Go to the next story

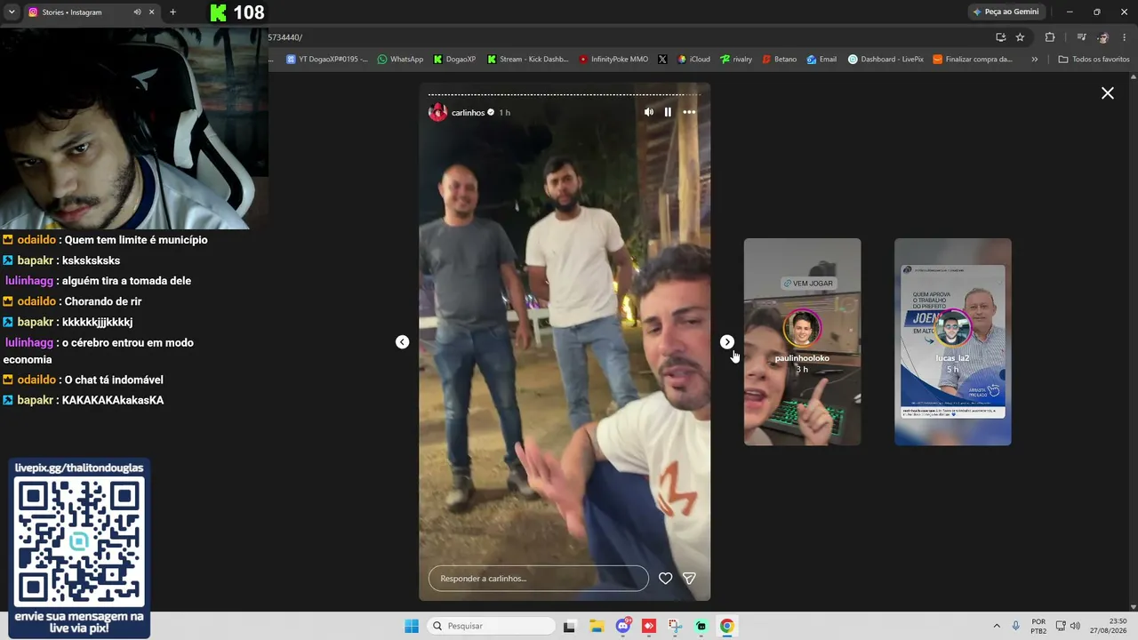[727, 342]
